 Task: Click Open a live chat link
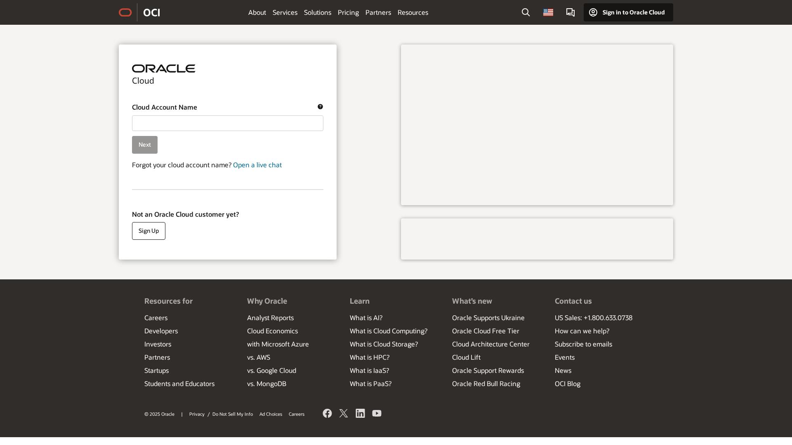[257, 165]
